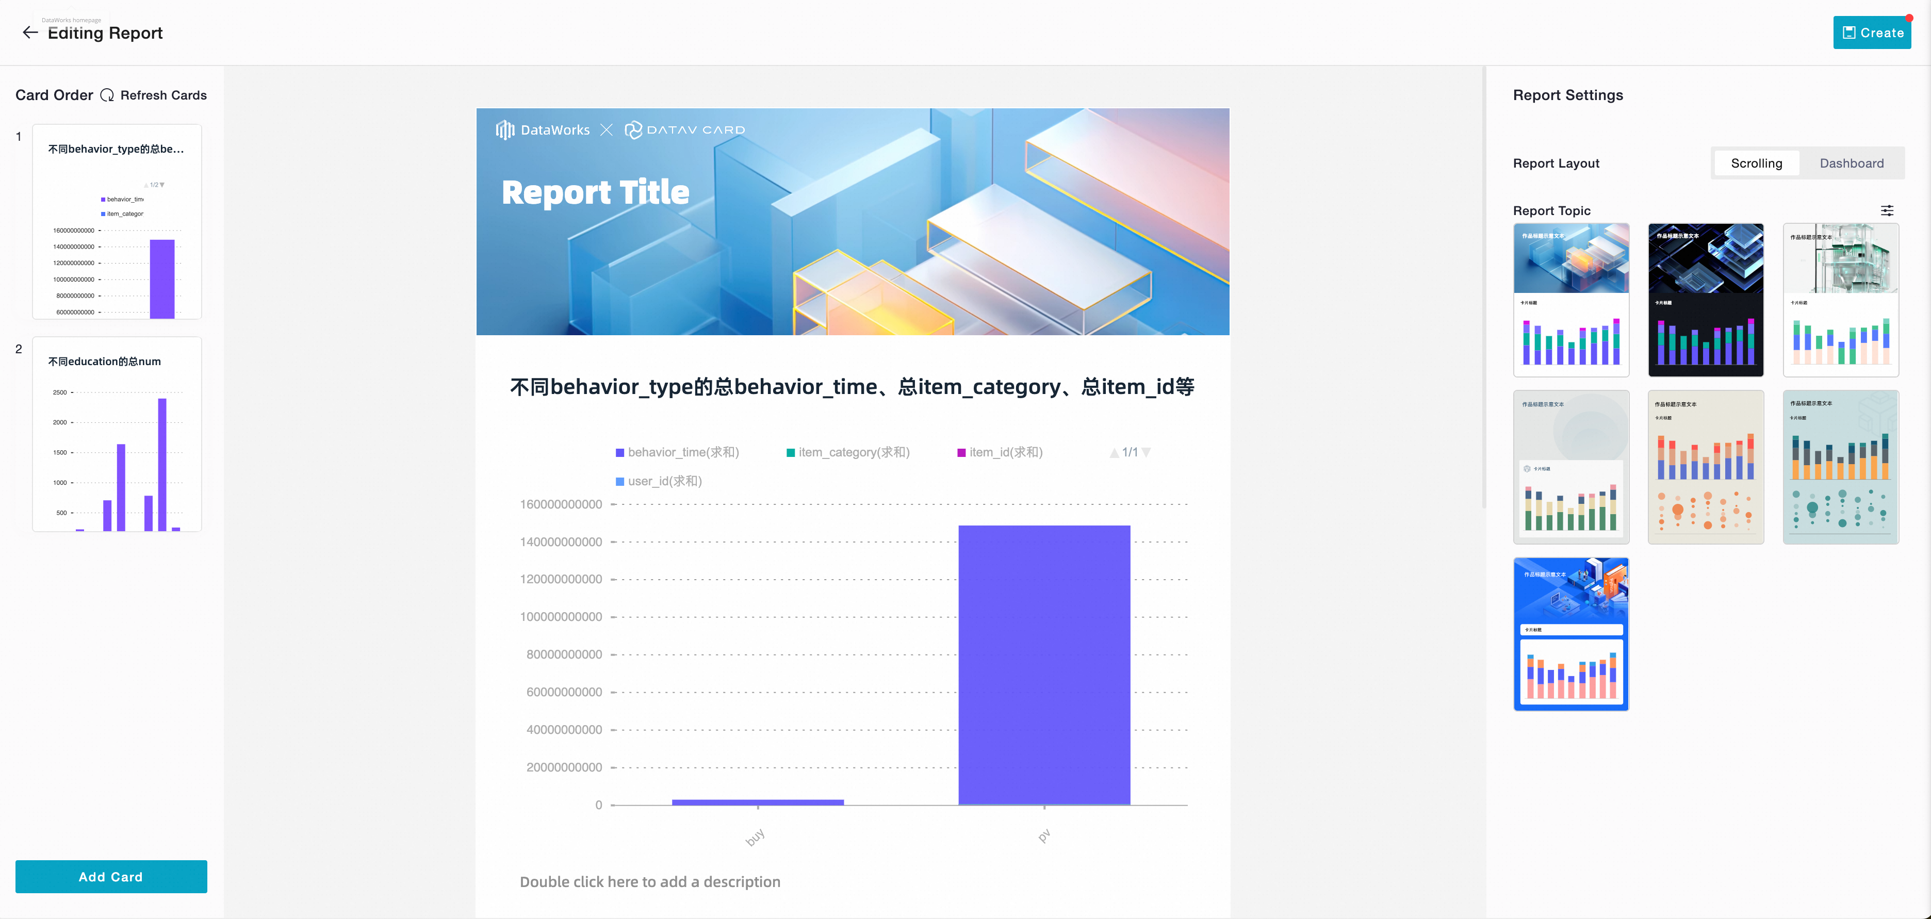Click the DataV Card logo in banner
Screen dimensions: 1931x919
point(685,129)
